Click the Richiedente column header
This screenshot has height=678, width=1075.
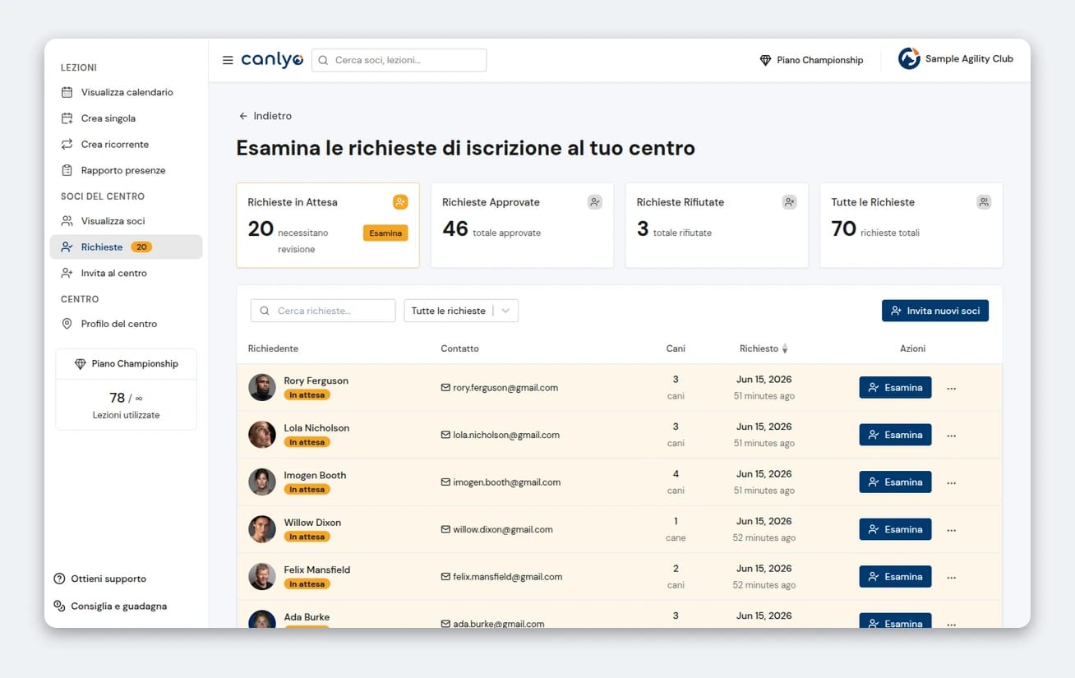coord(273,348)
